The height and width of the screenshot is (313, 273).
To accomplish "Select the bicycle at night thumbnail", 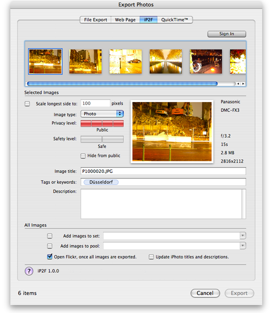I will pos(206,62).
